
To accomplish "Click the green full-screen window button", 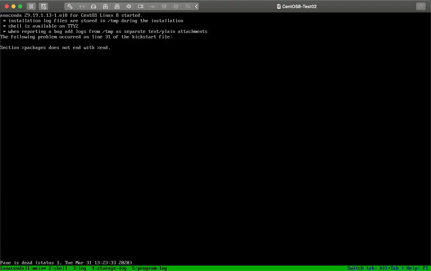I will coord(20,6).
